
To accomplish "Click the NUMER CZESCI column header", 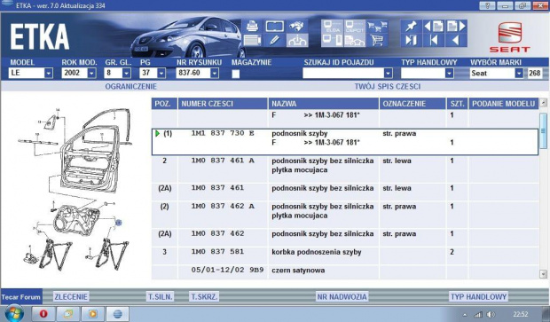I will pos(223,104).
